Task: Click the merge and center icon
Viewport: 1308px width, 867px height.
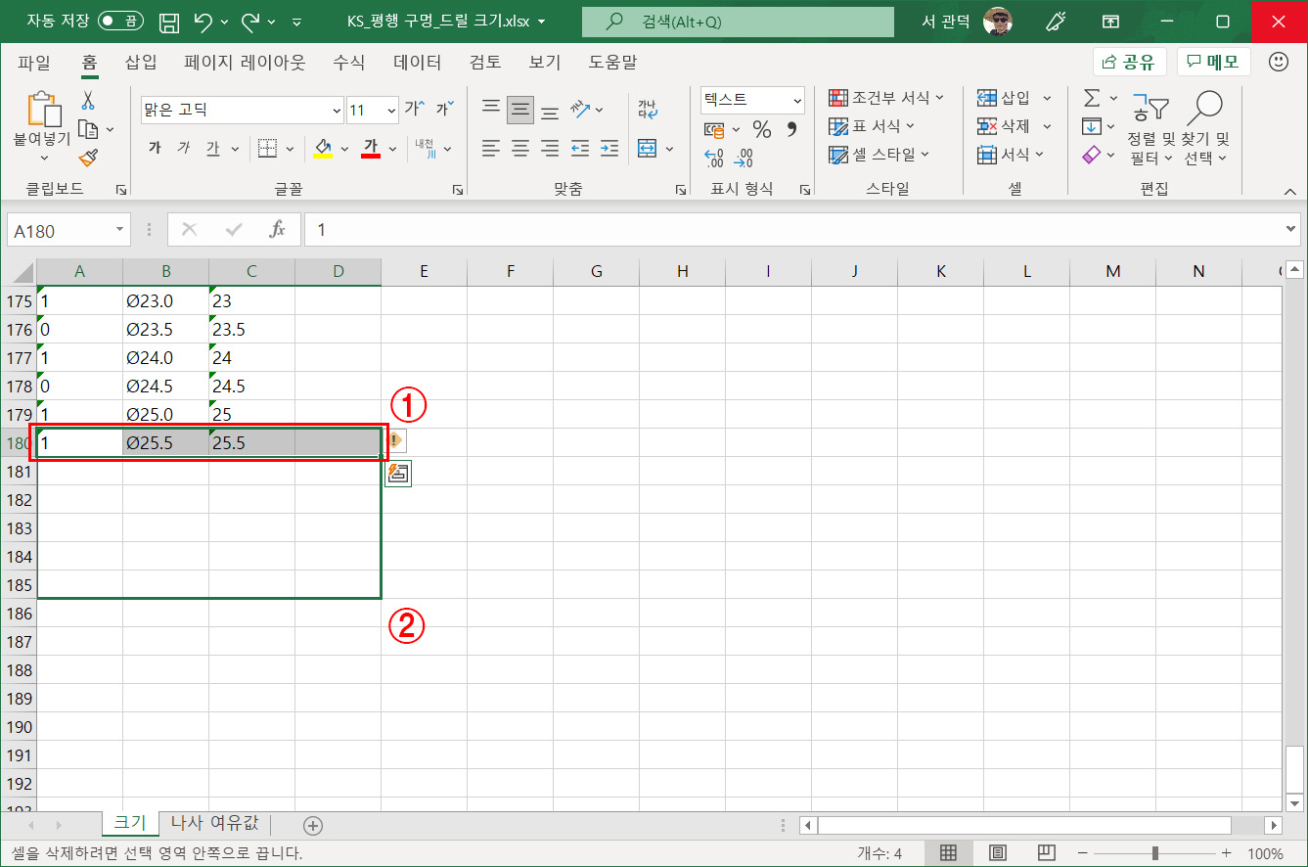Action: (647, 149)
